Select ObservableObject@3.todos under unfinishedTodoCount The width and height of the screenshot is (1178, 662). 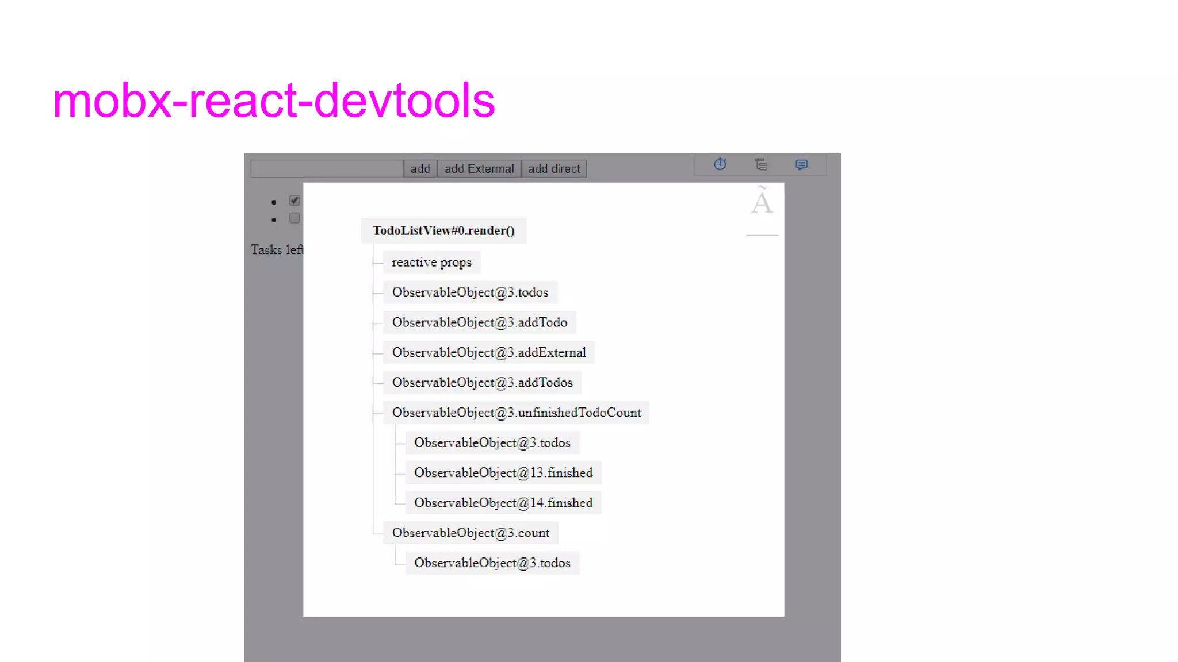(x=492, y=442)
